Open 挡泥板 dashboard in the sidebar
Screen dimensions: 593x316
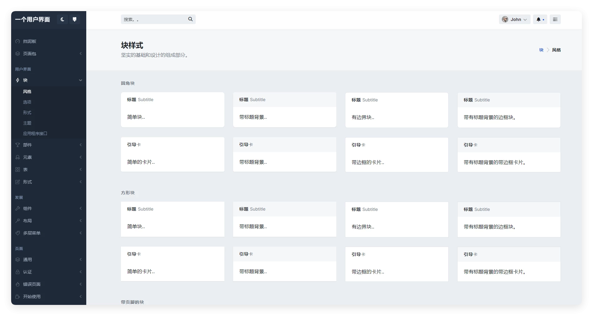(30, 41)
